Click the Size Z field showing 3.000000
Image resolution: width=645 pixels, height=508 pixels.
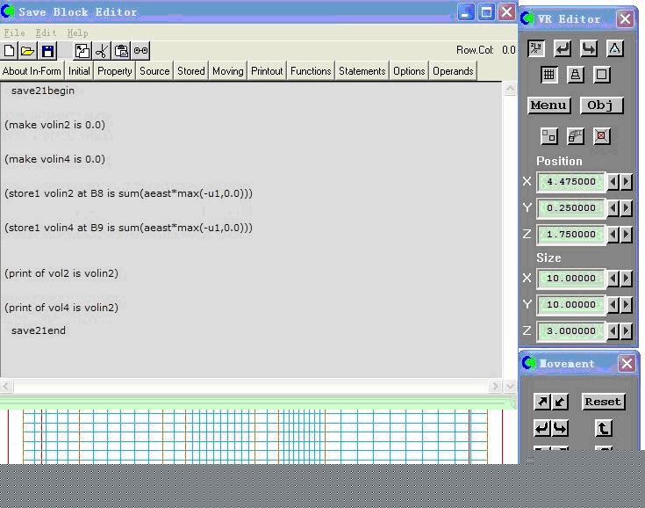click(571, 331)
